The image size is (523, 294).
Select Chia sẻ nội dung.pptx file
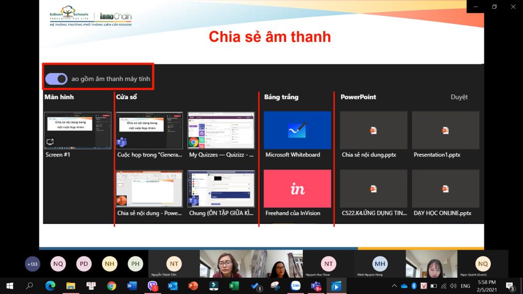click(x=373, y=131)
